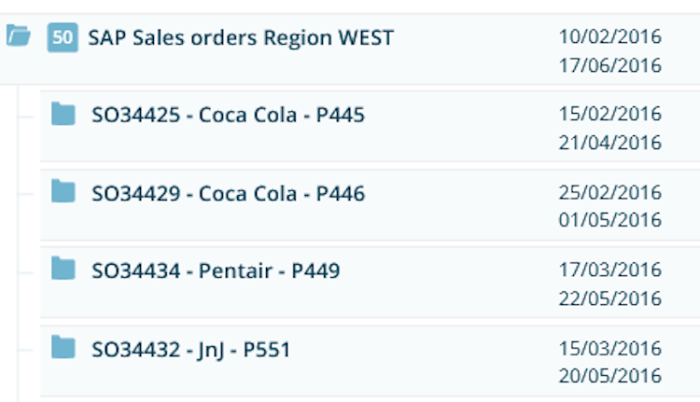Screen dimensions: 700x402
Task: Click folder icon for SO34434 Pentair
Action: pos(63,270)
